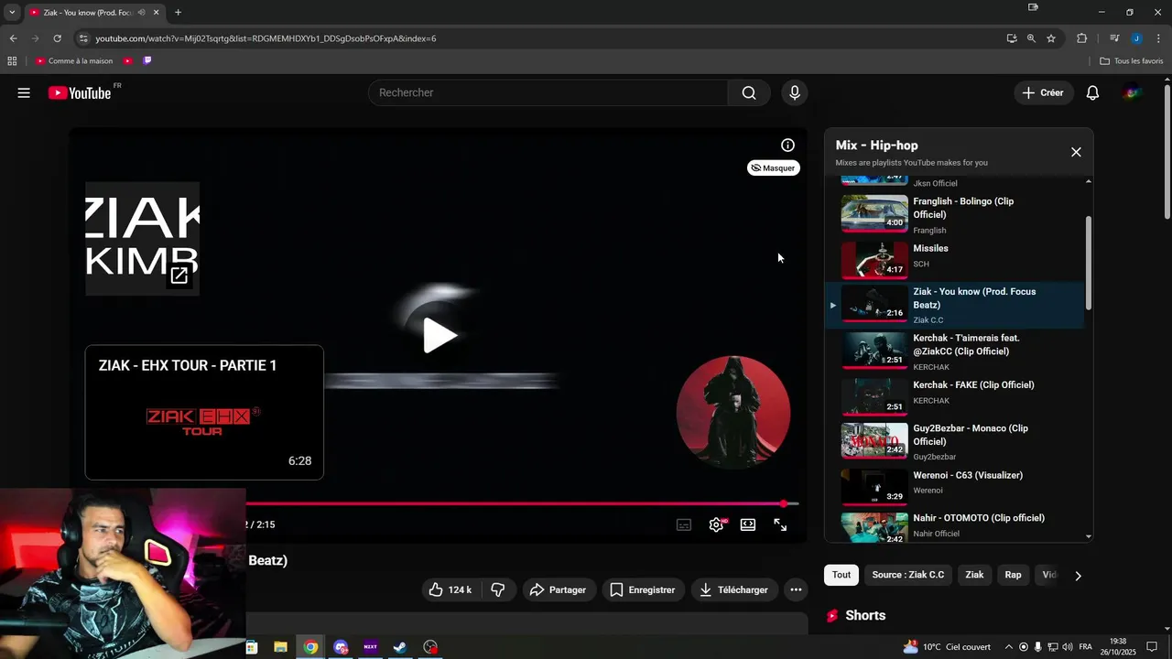Open the tab search dropdown

point(12,12)
